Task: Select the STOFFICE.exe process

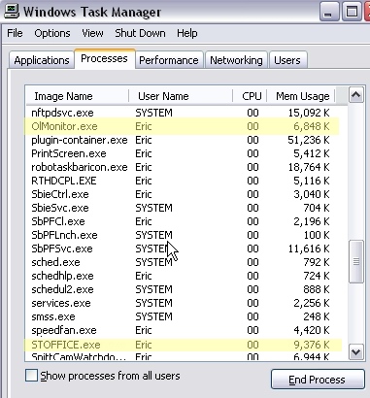Action: tap(182, 345)
